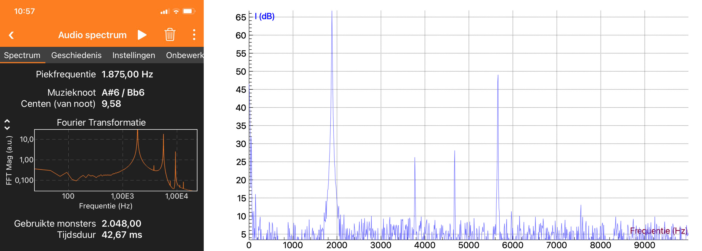This screenshot has height=251, width=702.
Task: Open the Onbewerkt tab
Action: click(x=185, y=55)
